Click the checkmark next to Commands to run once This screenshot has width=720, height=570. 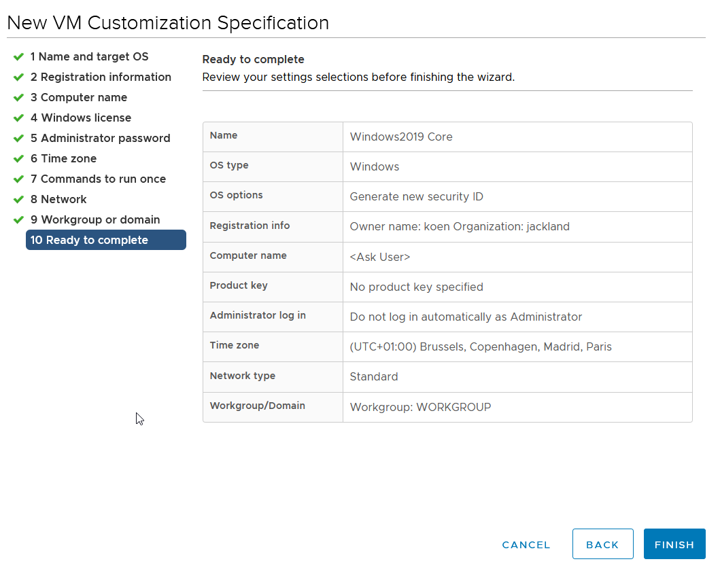click(18, 179)
